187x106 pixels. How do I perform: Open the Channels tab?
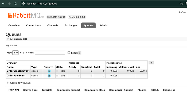pos(53,25)
